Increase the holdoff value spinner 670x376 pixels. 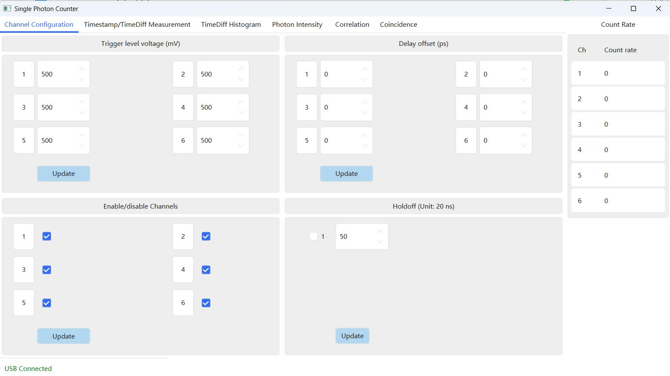click(x=380, y=232)
